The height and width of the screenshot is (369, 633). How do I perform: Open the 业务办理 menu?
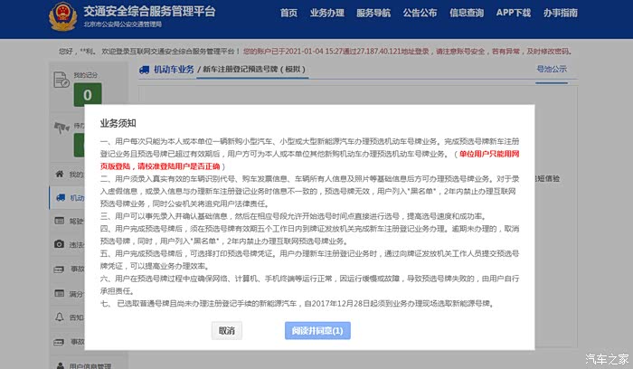(x=327, y=14)
